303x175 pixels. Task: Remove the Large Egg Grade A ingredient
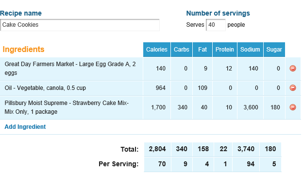click(x=293, y=68)
